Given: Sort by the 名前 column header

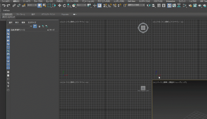Looking at the screenshot, I should 18,30.
